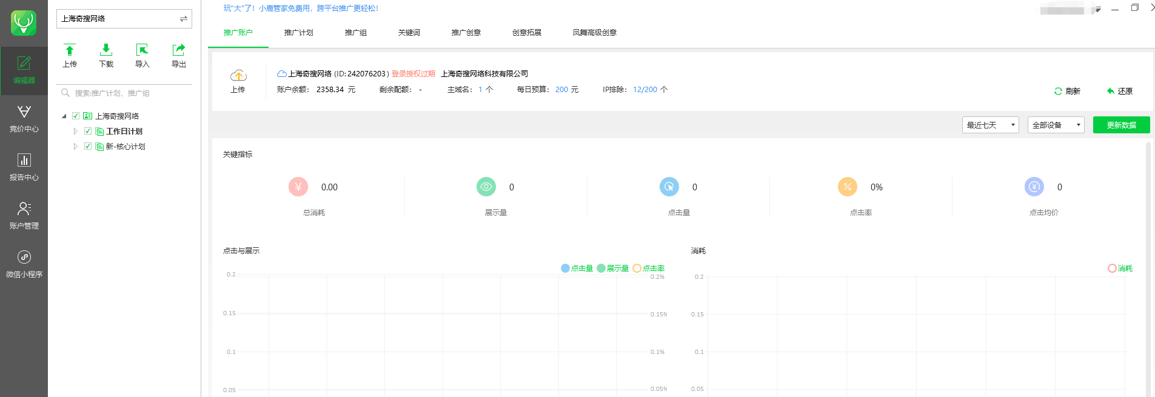The height and width of the screenshot is (397, 1155).
Task: Click the 上海奇搜网络 account tree icon
Action: [87, 116]
